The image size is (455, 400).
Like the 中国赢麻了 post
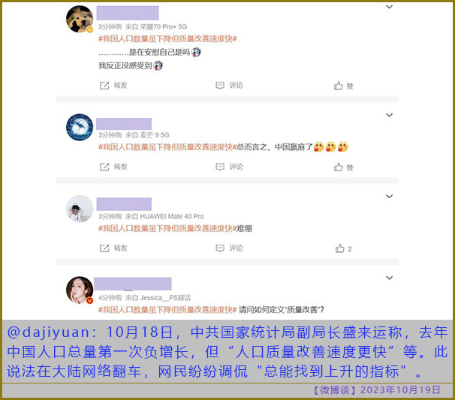pos(344,167)
